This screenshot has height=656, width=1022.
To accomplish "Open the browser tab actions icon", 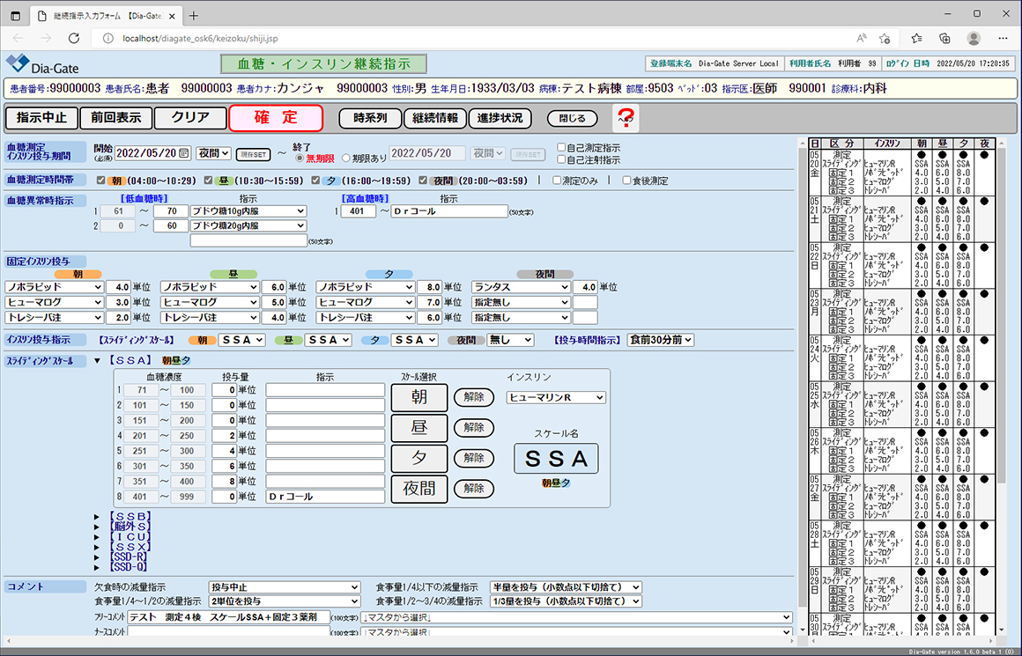I will [16, 16].
